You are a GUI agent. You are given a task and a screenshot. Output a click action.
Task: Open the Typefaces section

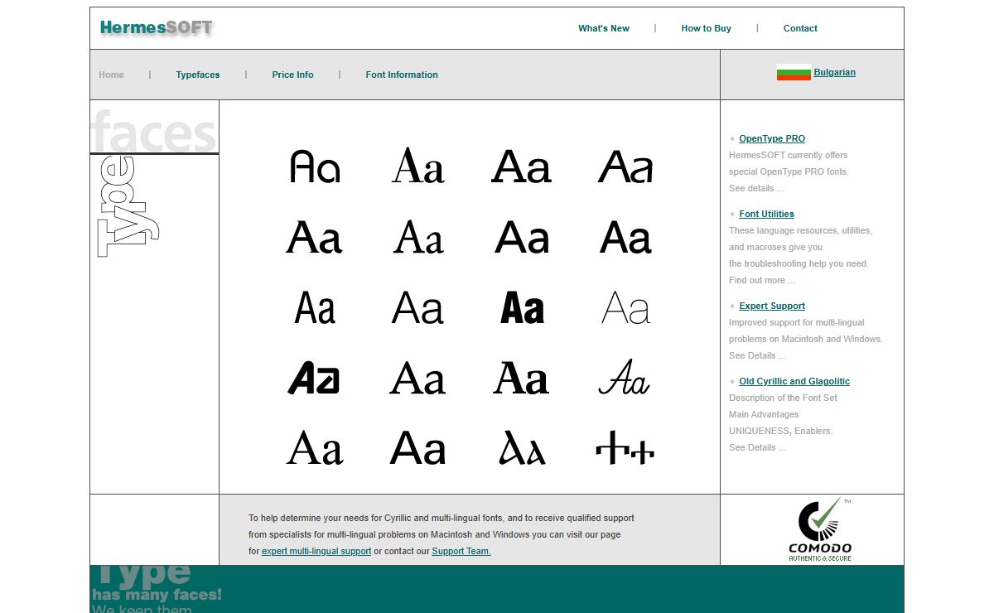(x=198, y=75)
